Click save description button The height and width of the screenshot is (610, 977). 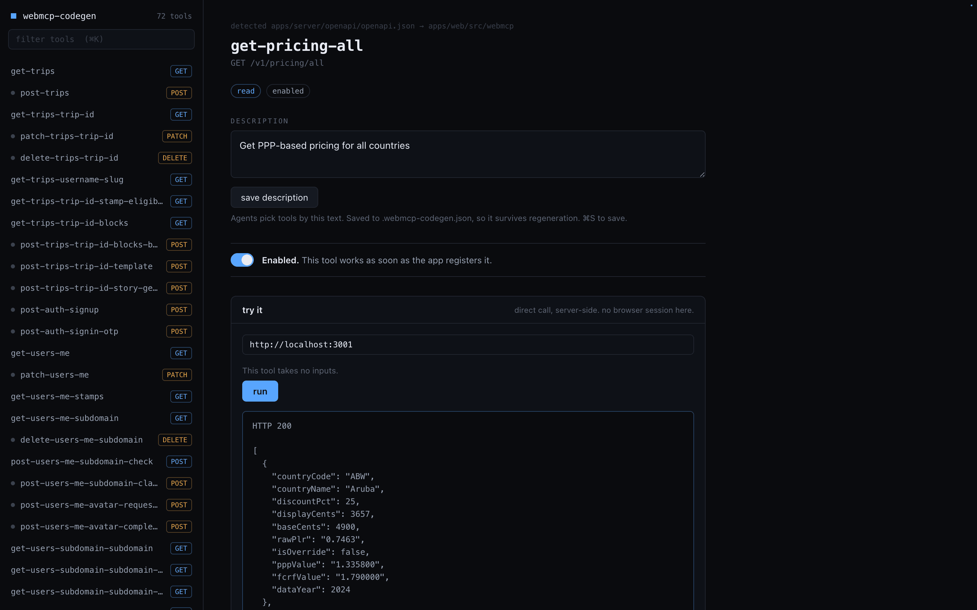274,198
